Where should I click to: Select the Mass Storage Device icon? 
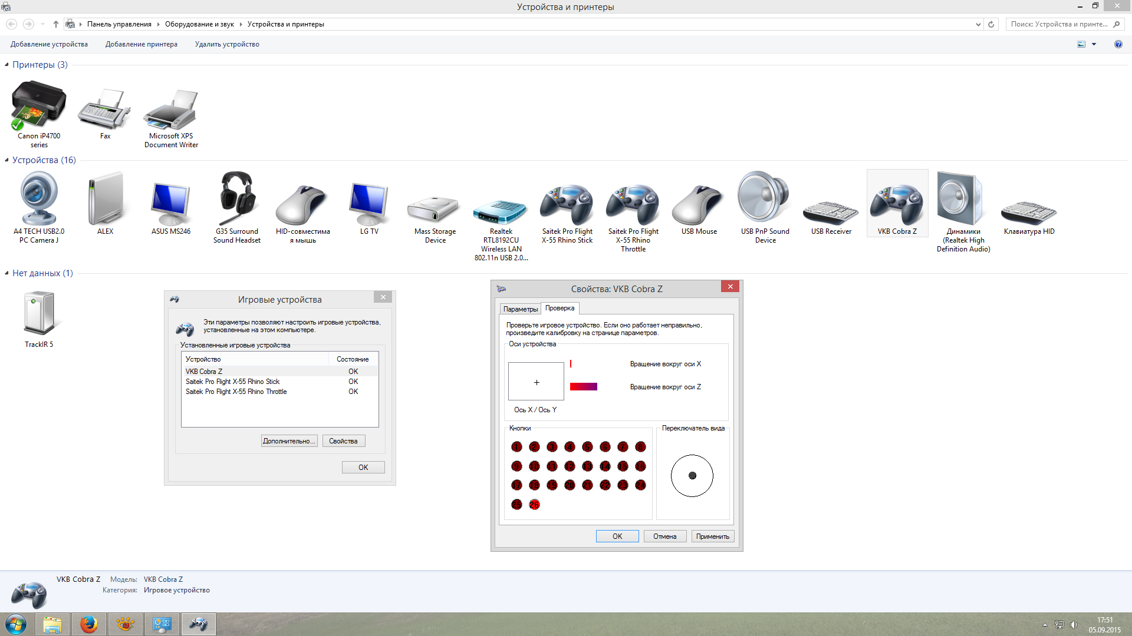(x=435, y=210)
